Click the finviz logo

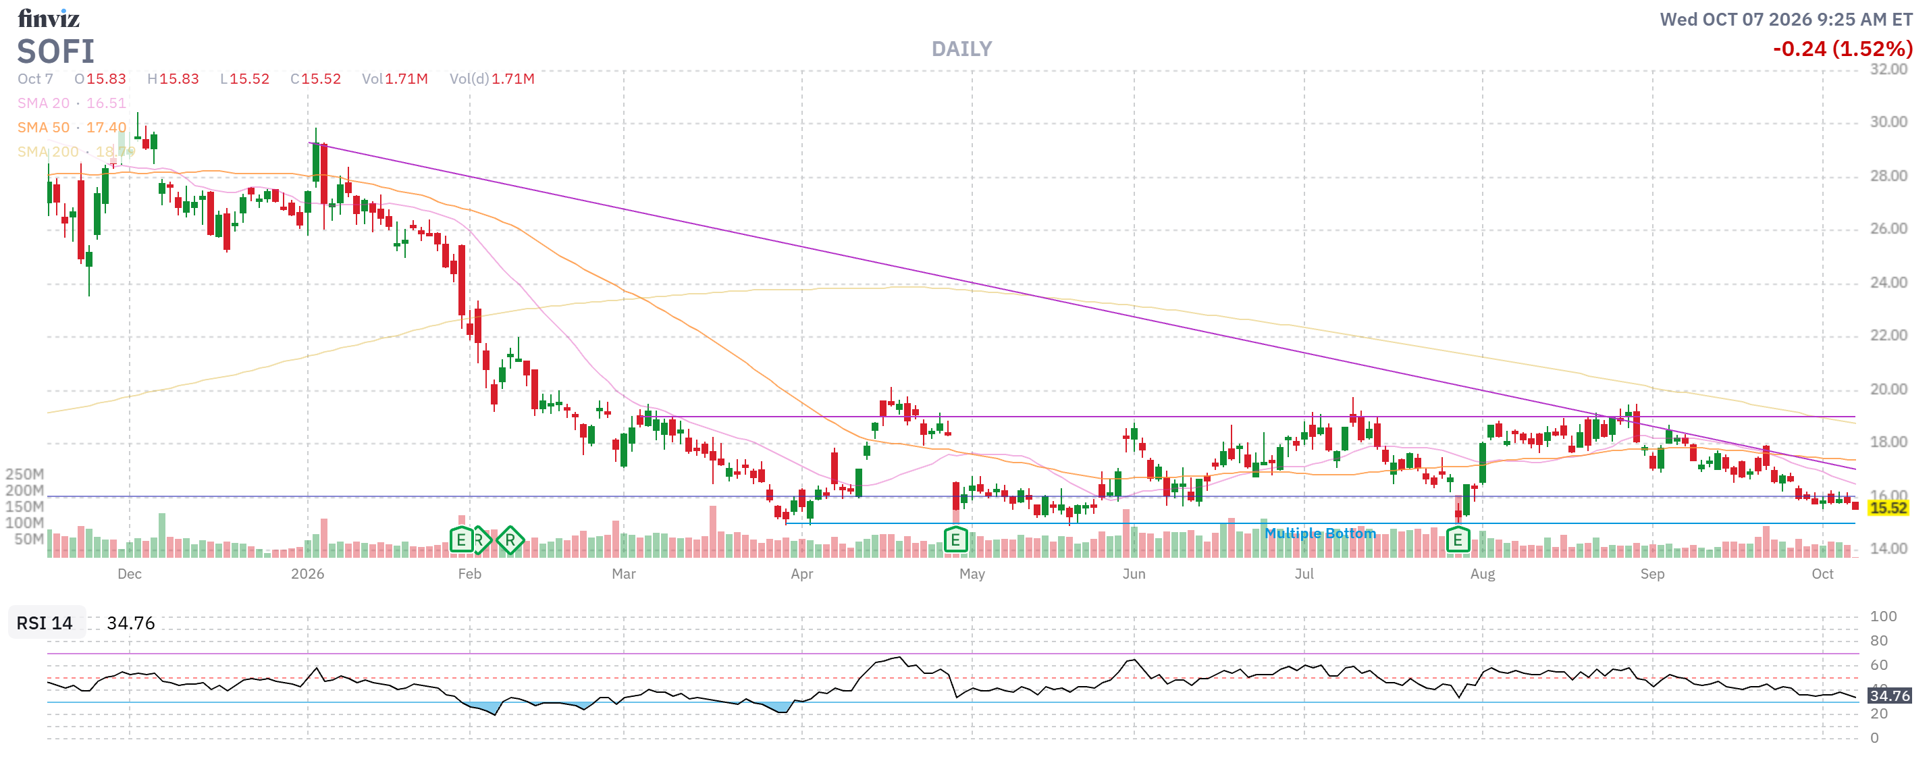(49, 18)
